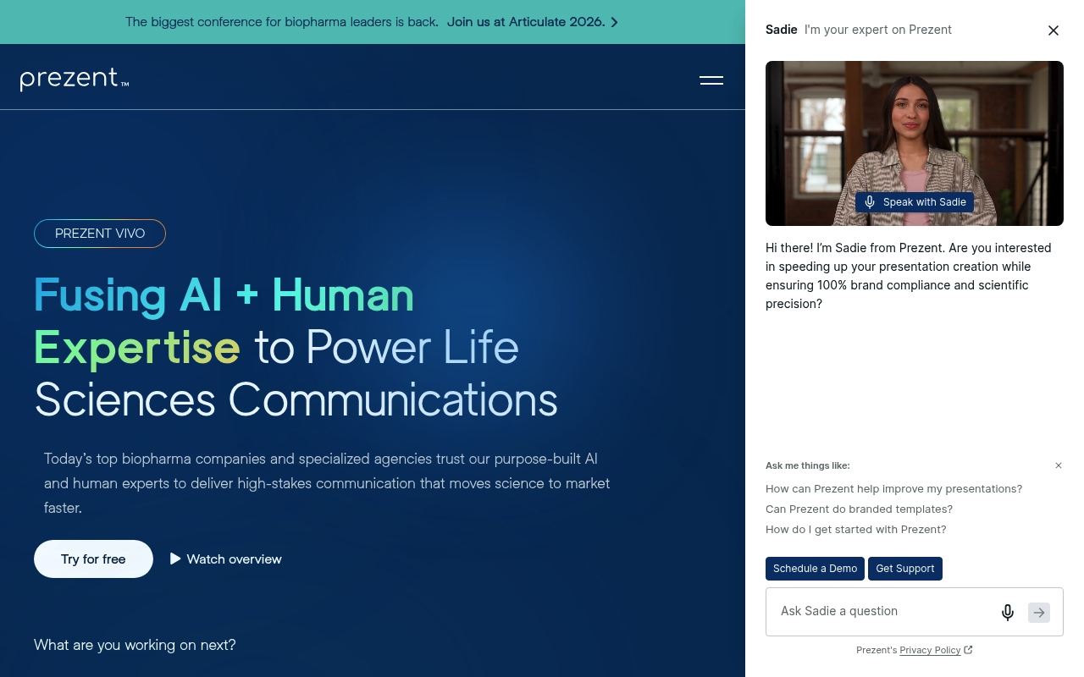
Task: Click the Schedule a Demo button
Action: (815, 569)
